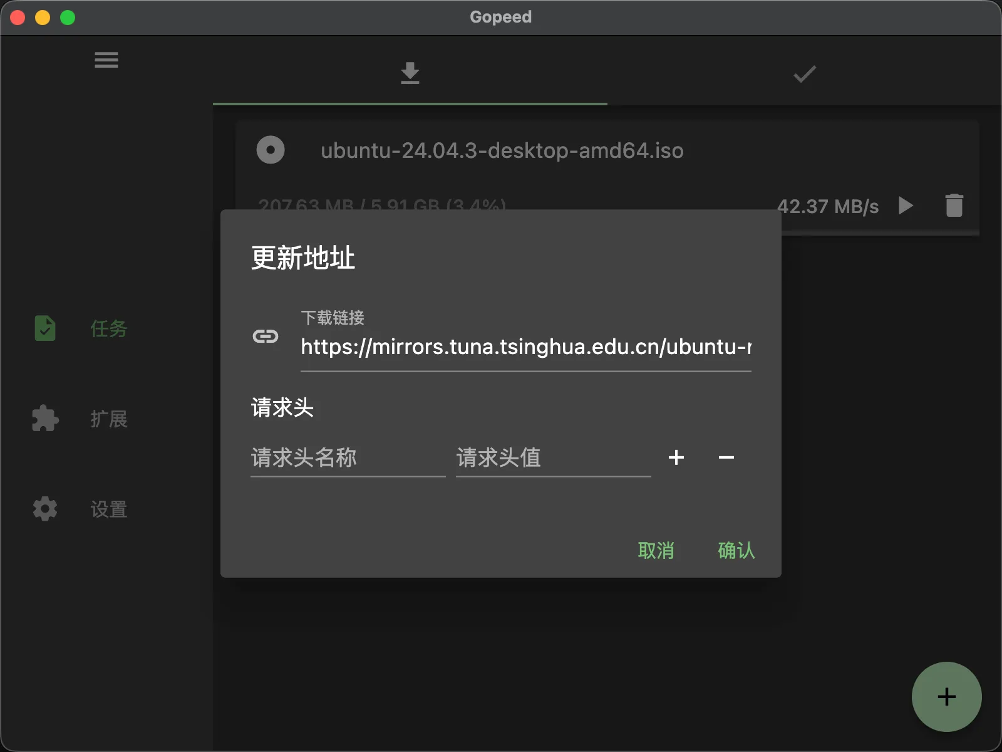This screenshot has width=1002, height=752.
Task: Click the link icon beside URL
Action: (266, 337)
